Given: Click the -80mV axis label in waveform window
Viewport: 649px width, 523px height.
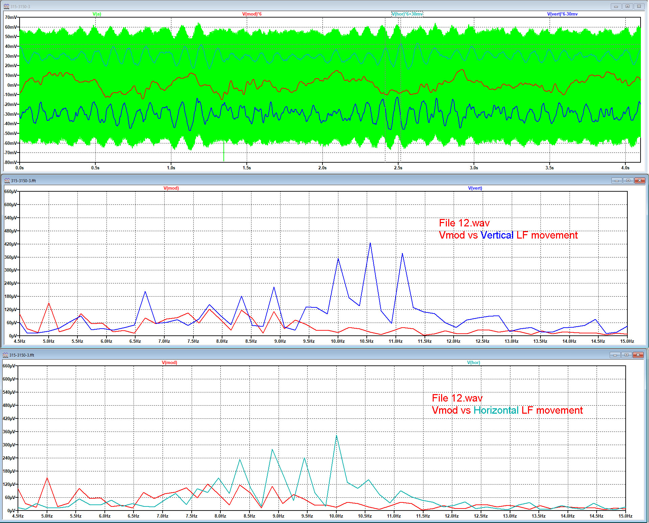Looking at the screenshot, I should click(10, 162).
